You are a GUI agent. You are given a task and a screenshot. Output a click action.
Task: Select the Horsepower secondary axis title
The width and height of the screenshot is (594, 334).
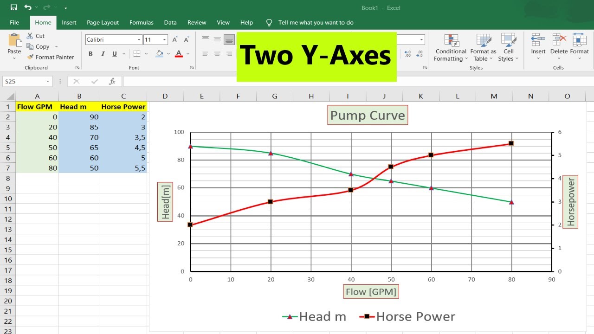point(571,202)
